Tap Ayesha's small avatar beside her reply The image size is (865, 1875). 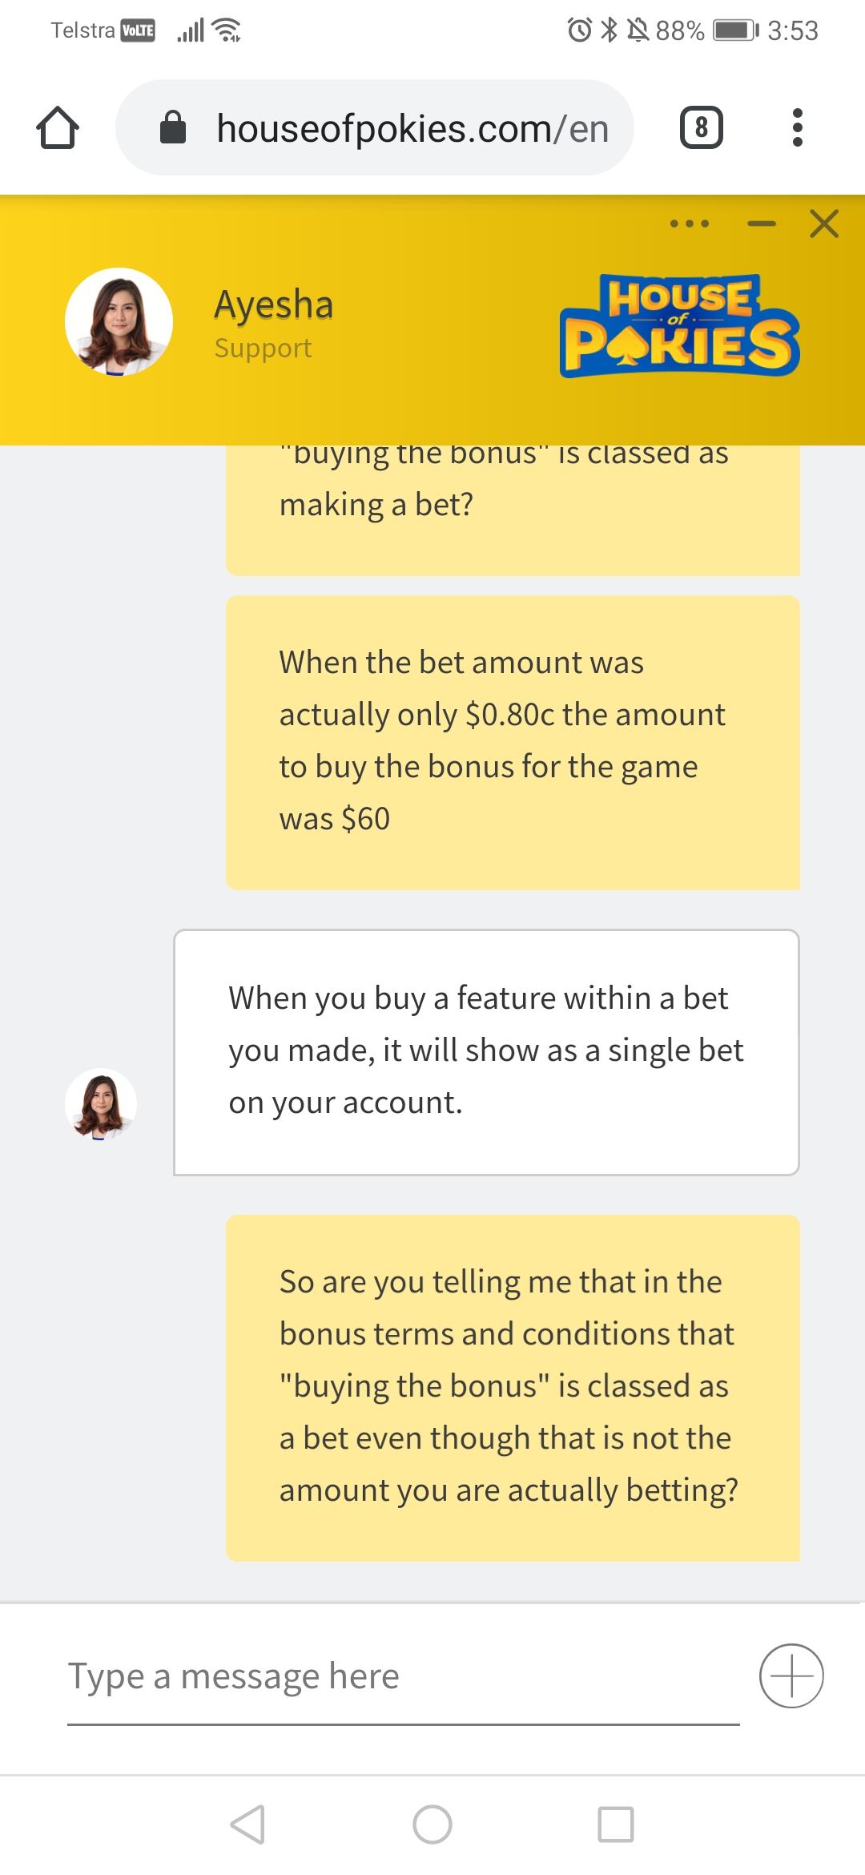point(101,1104)
